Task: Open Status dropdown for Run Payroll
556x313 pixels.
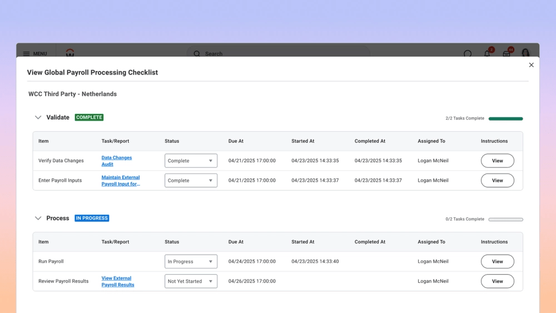Action: tap(191, 262)
